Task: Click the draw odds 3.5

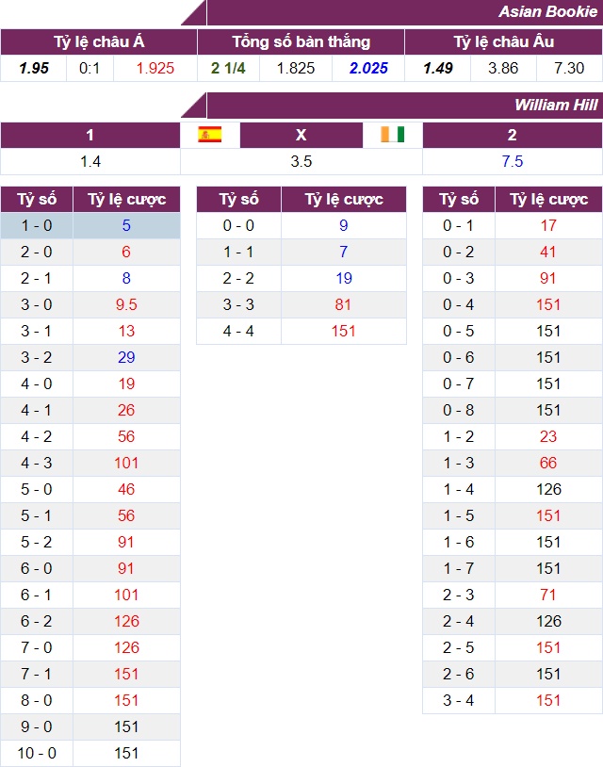Action: coord(301,161)
